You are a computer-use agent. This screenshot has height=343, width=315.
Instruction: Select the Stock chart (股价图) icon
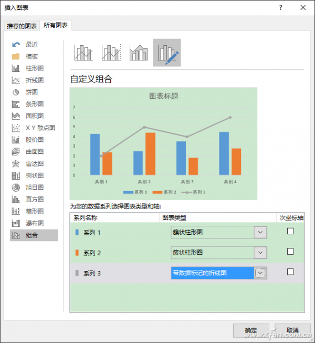click(16, 140)
